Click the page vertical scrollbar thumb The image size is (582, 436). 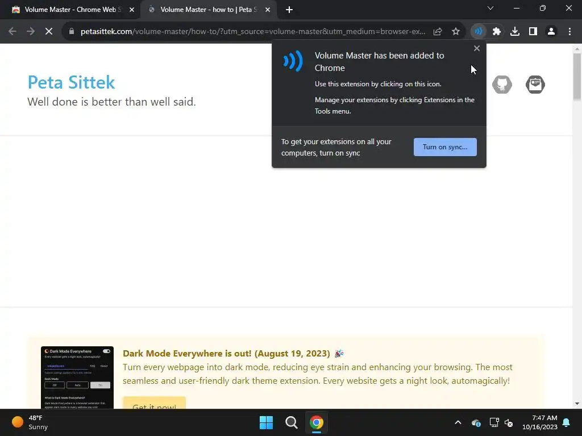pos(577,77)
